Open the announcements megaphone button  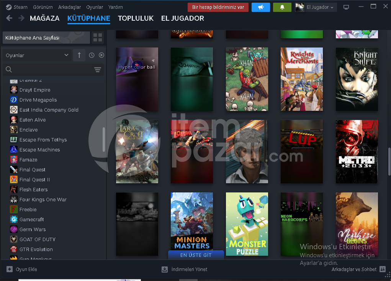pyautogui.click(x=260, y=7)
